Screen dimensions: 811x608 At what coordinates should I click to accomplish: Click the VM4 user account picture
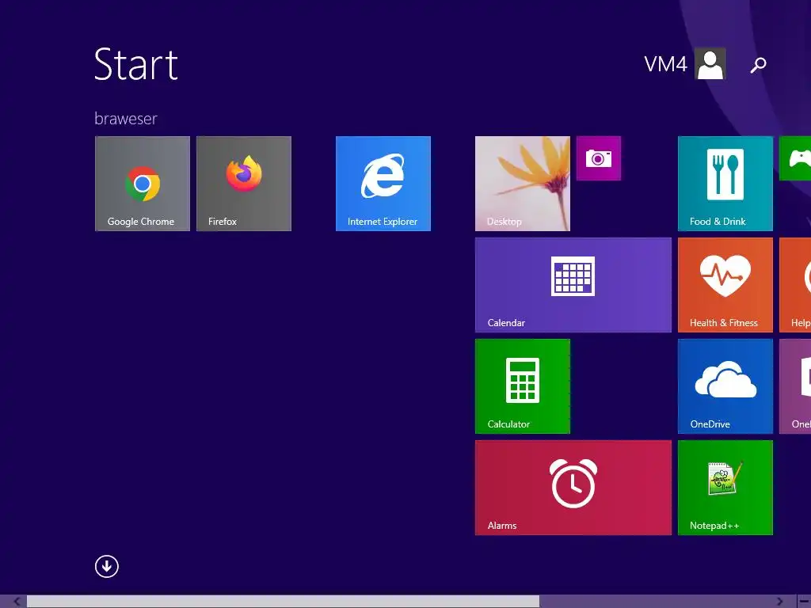point(710,63)
